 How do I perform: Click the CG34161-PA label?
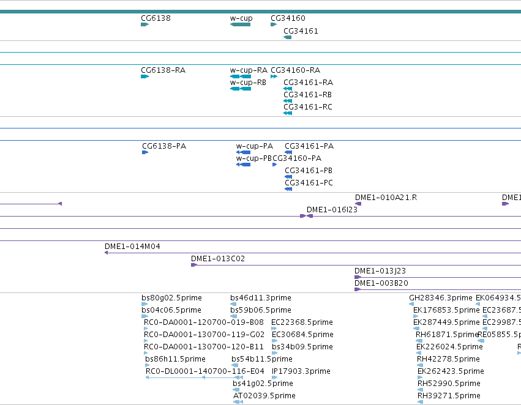pos(309,146)
